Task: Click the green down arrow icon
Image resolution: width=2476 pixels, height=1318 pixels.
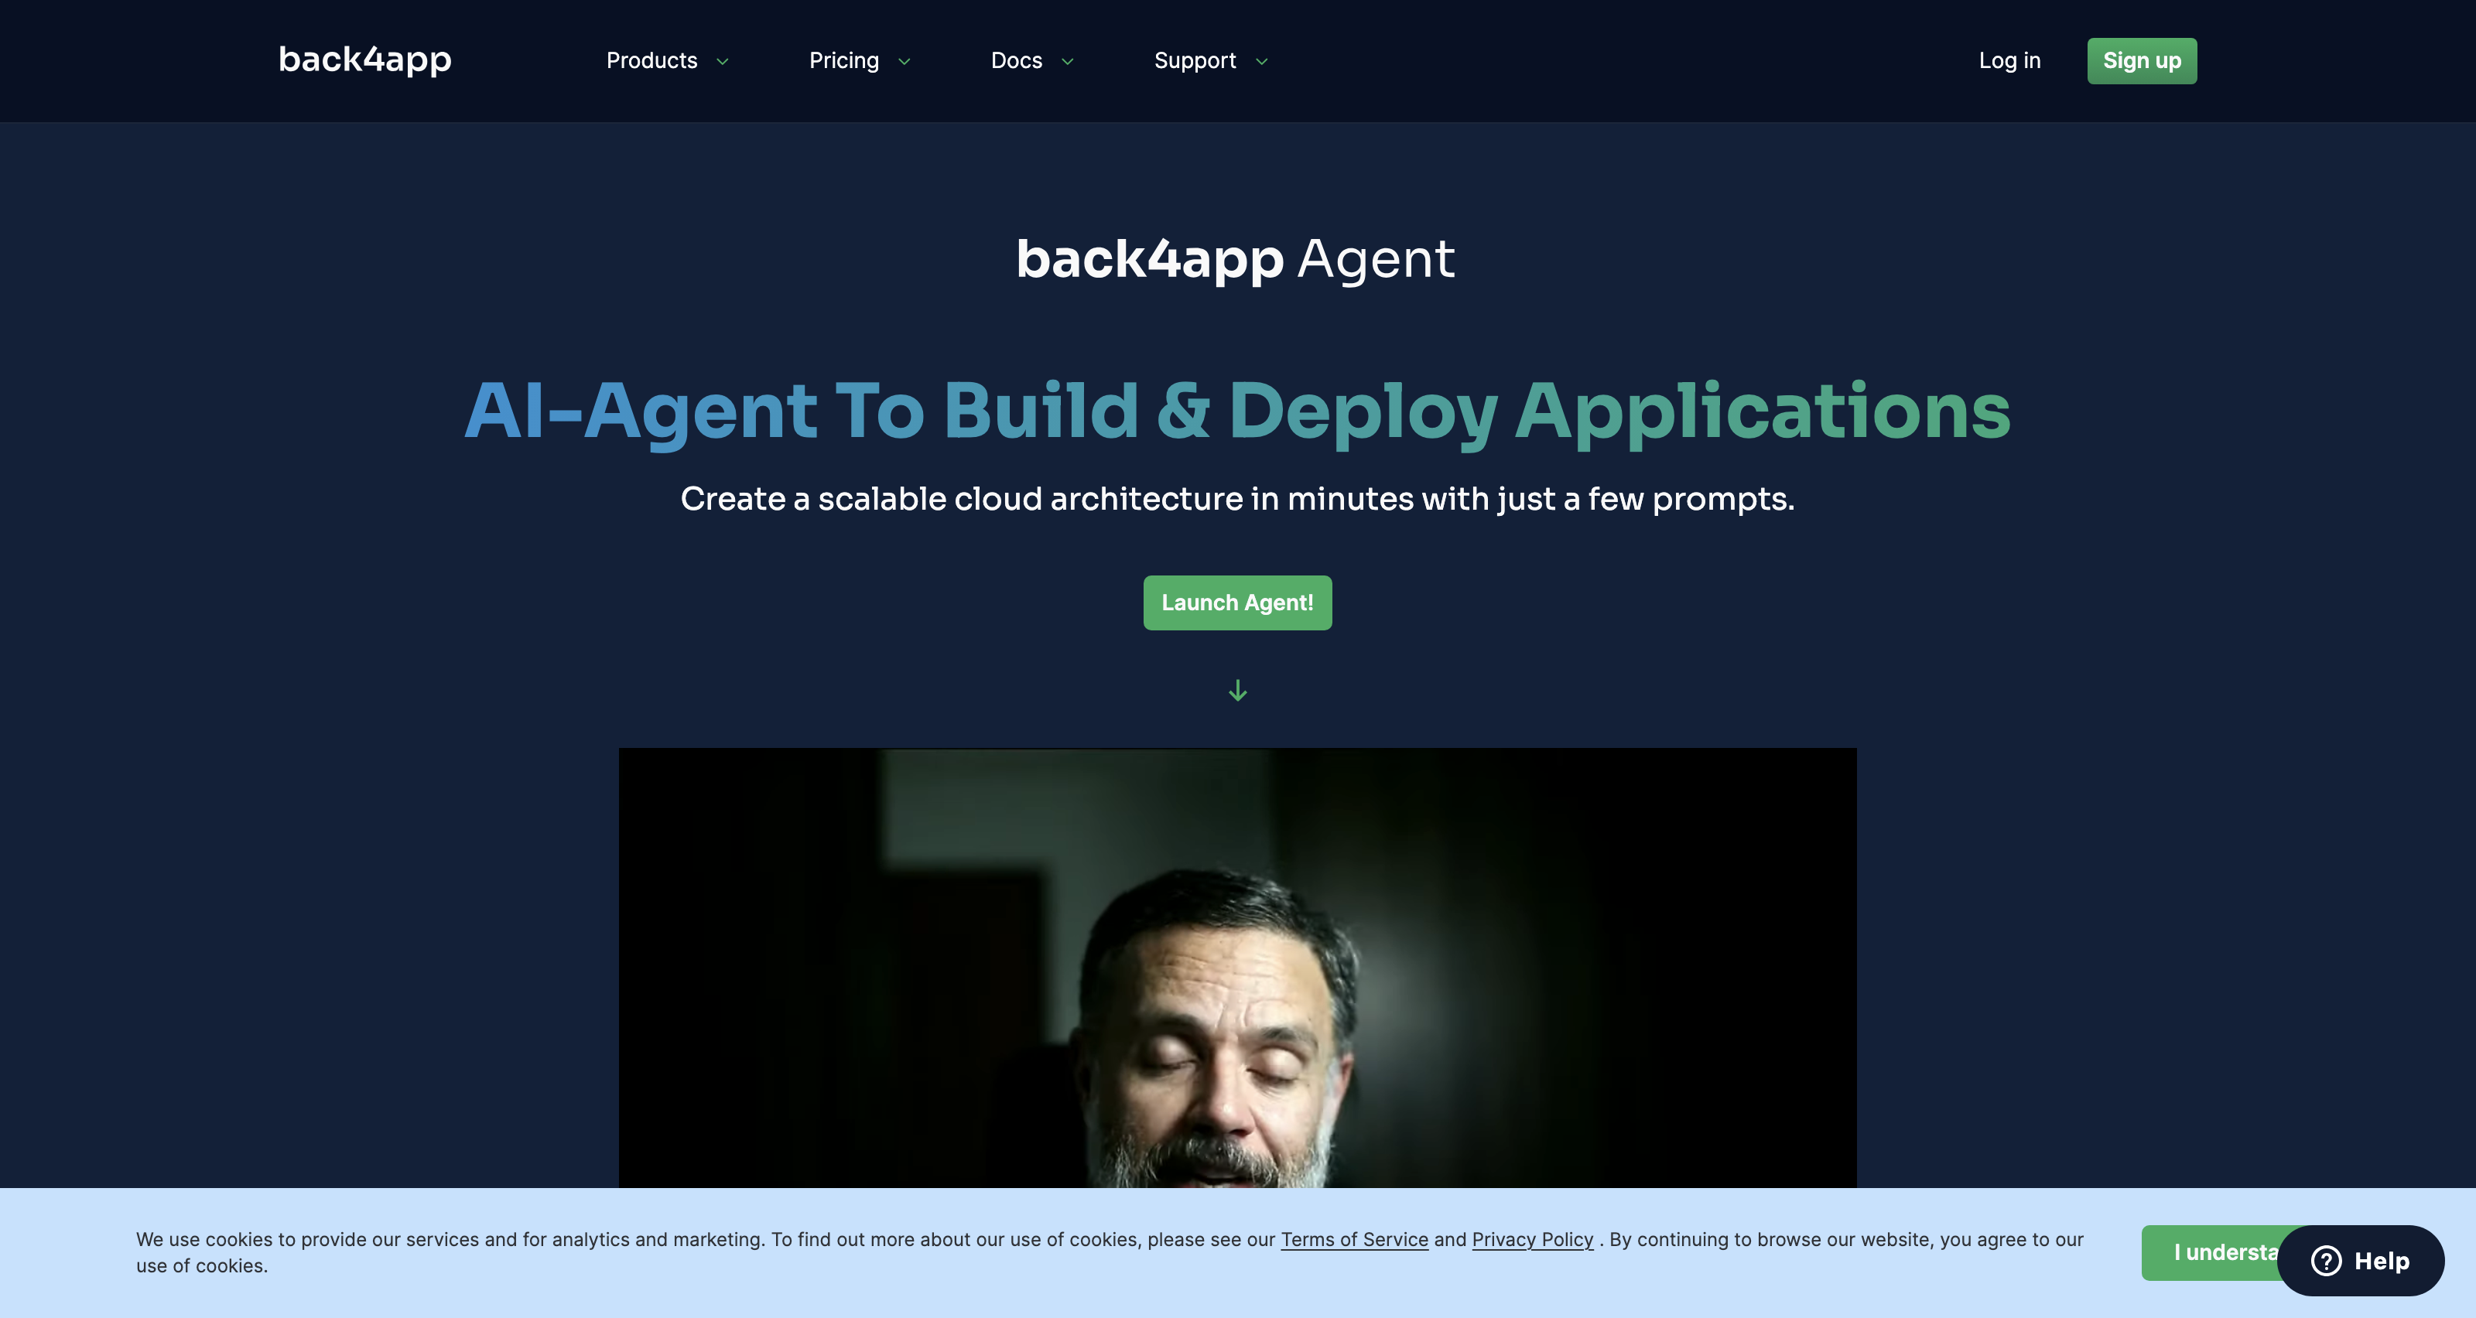Action: pos(1238,691)
